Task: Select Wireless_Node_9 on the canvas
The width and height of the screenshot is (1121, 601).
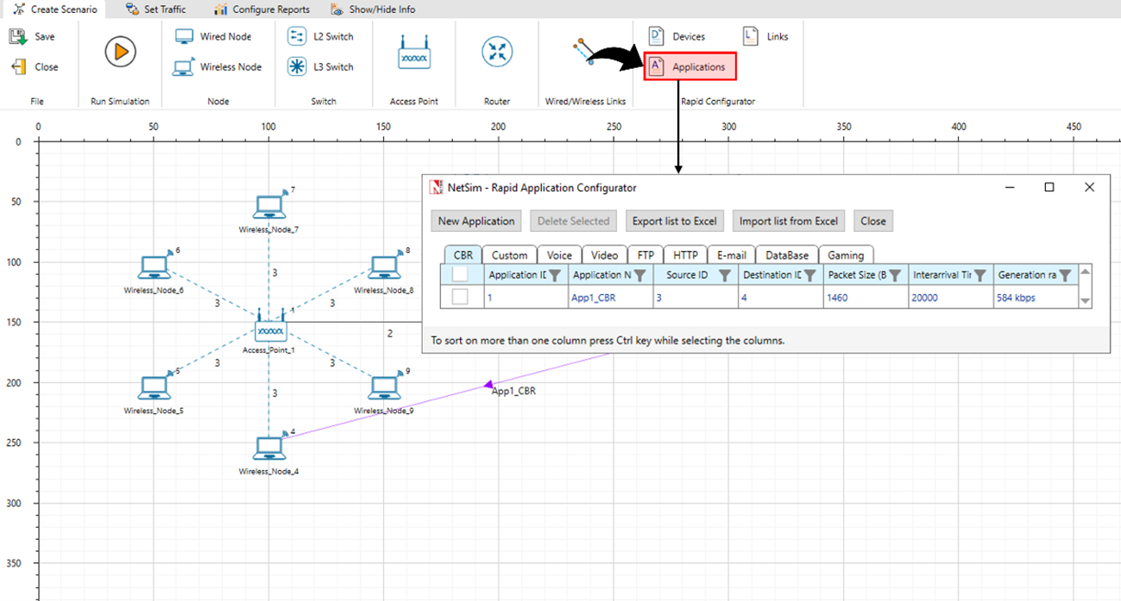Action: (x=384, y=388)
